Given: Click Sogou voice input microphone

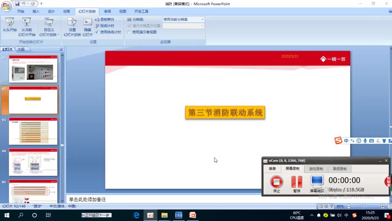Looking at the screenshot, I should pos(365,141).
